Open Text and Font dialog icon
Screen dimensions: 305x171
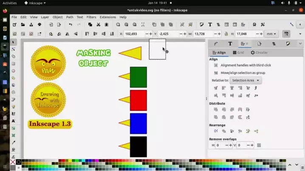(x=210, y=25)
